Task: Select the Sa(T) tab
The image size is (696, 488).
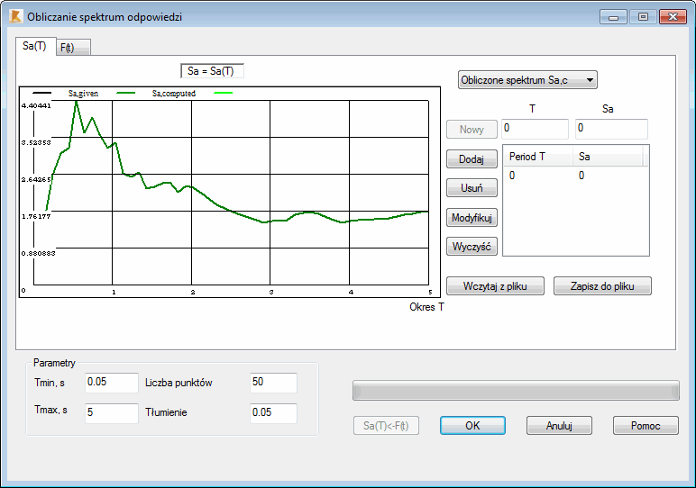Action: pyautogui.click(x=35, y=46)
